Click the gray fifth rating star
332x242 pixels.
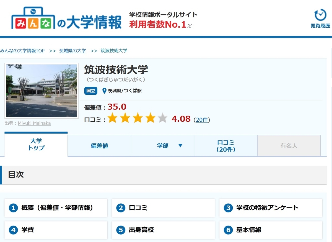point(163,118)
